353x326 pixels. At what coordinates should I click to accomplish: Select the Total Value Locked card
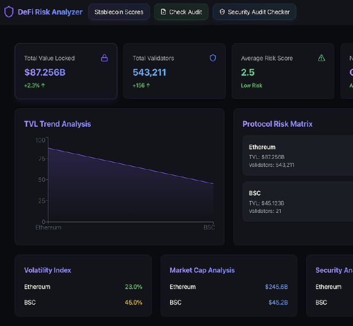(x=66, y=71)
